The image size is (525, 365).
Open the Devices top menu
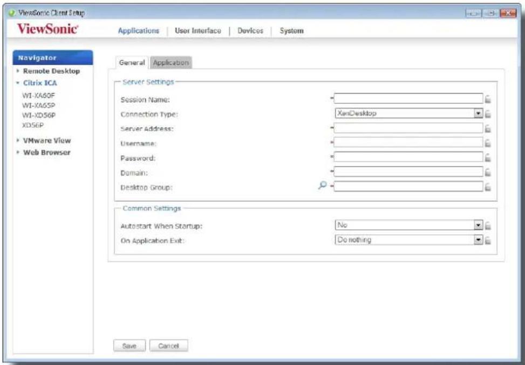pos(250,31)
